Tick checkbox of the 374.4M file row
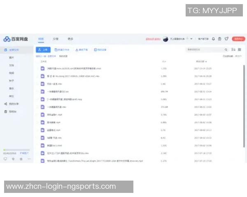 click(x=37, y=107)
